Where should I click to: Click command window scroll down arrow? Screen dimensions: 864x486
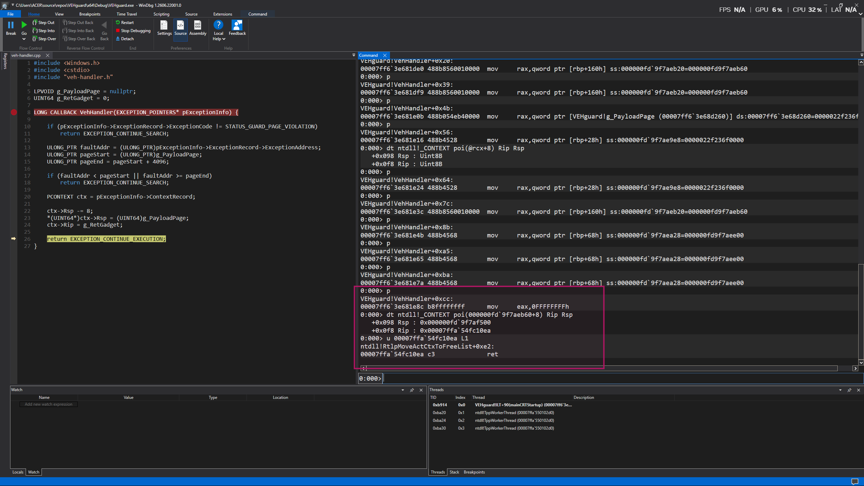click(861, 362)
